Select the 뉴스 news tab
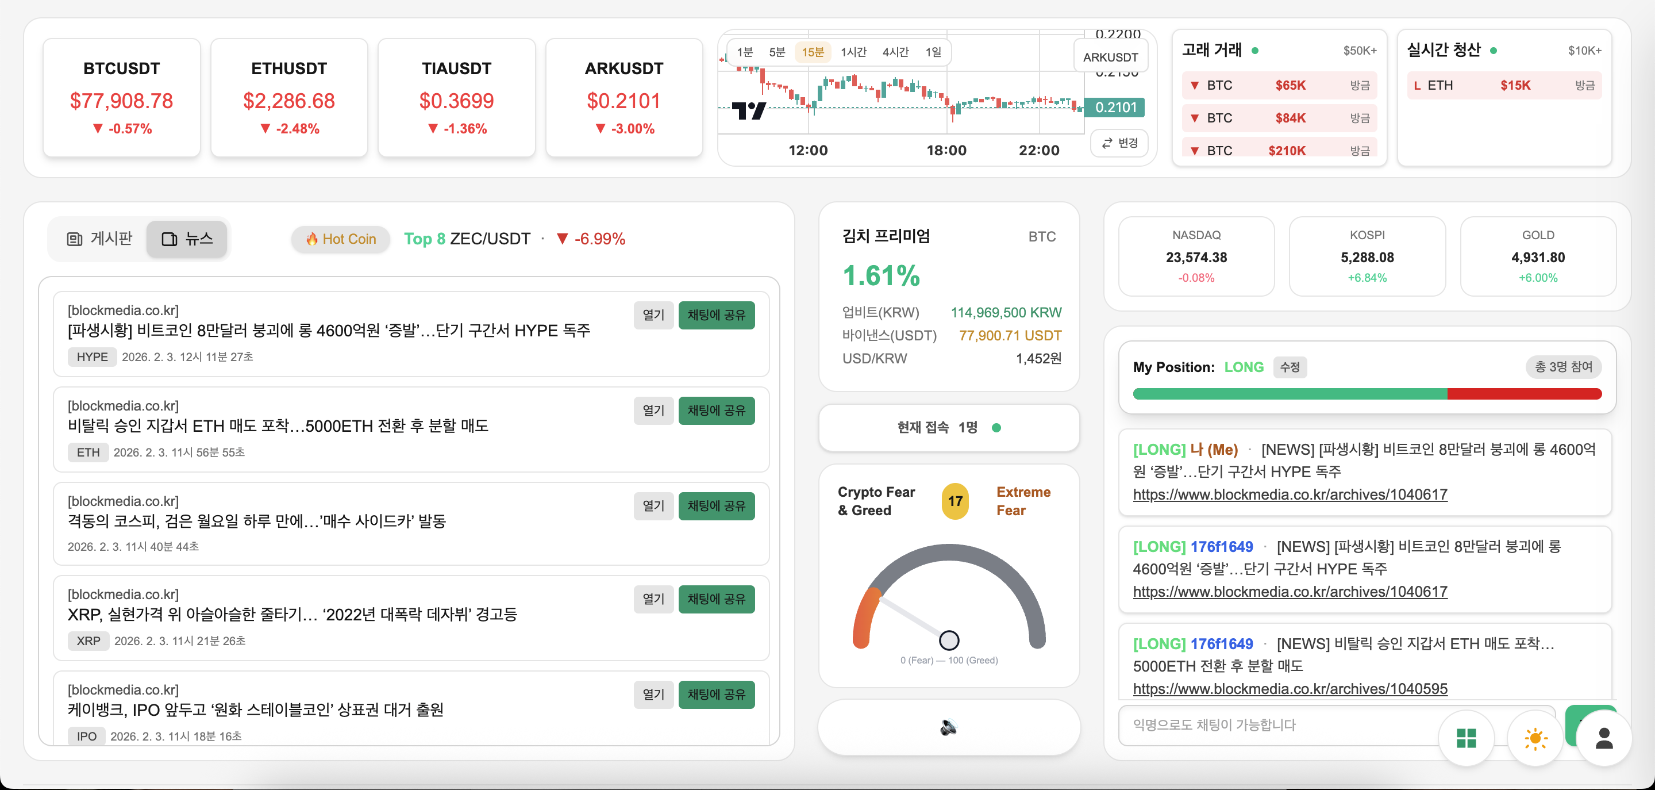 tap(187, 239)
